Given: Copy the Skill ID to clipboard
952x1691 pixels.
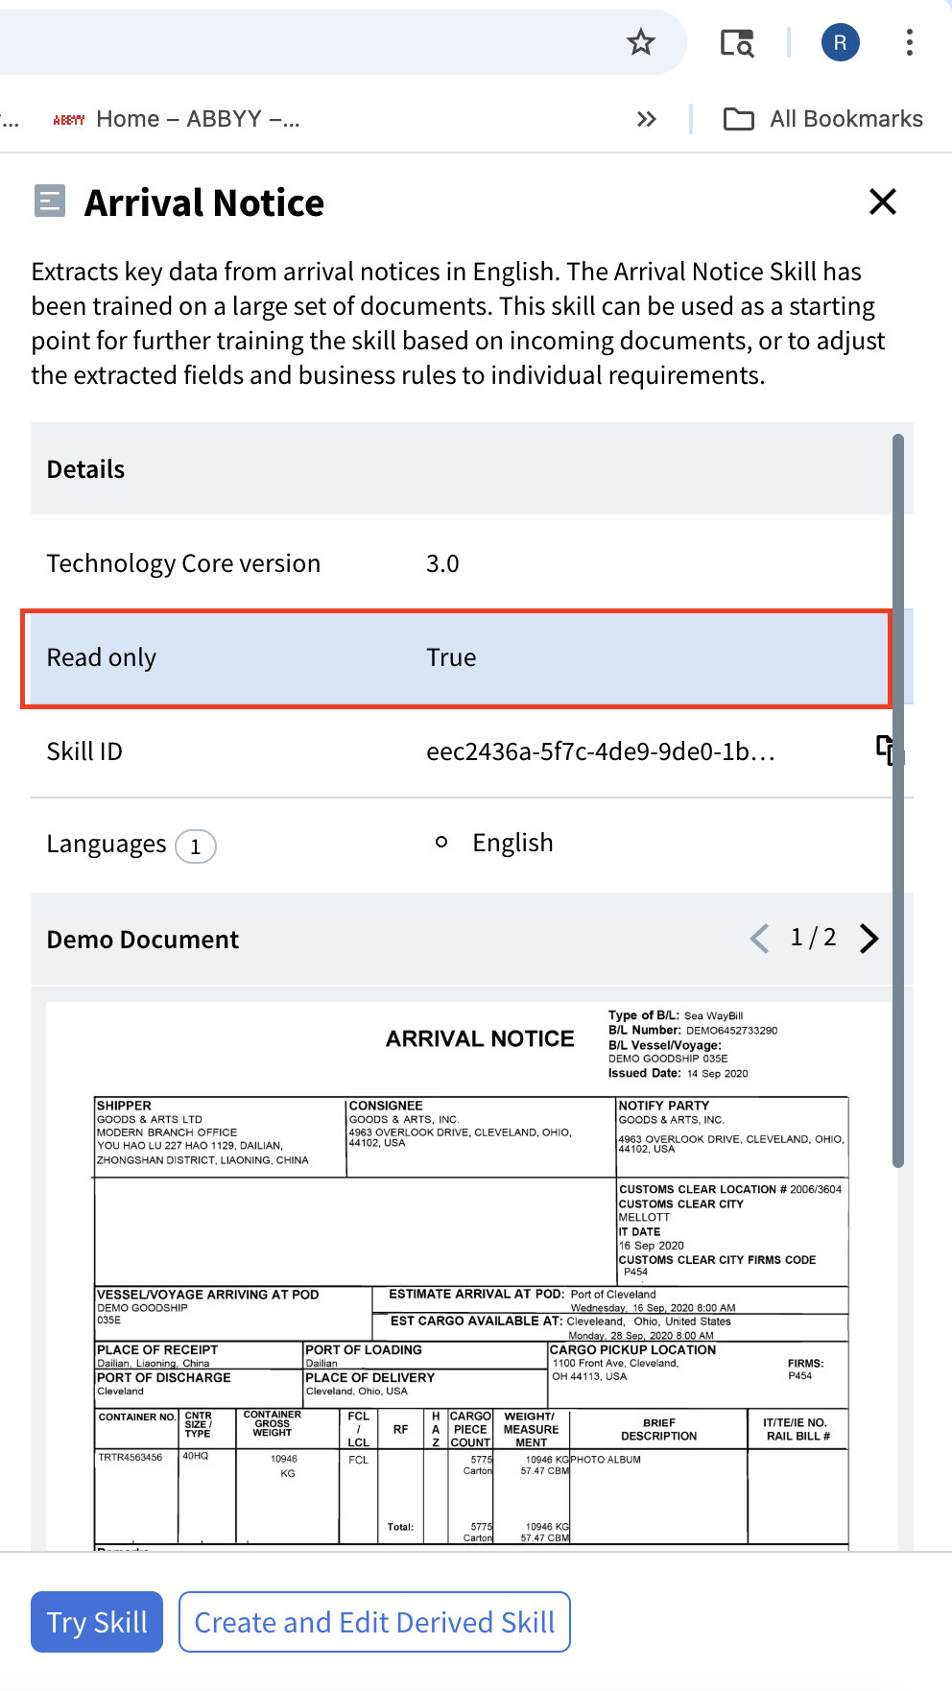Looking at the screenshot, I should (889, 750).
